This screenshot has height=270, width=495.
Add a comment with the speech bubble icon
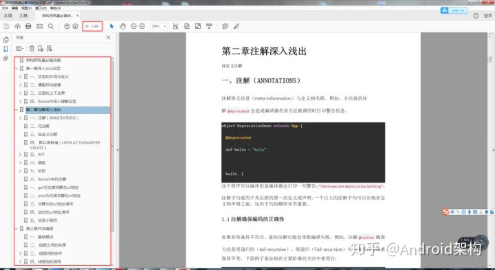point(225,26)
